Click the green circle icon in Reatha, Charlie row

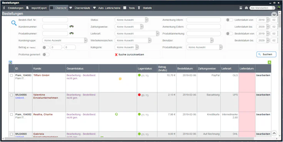click(117, 114)
